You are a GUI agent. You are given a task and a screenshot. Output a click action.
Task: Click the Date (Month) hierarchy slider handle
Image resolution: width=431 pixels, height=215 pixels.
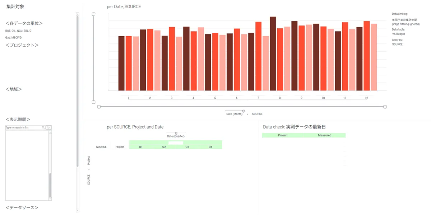[x=244, y=111]
